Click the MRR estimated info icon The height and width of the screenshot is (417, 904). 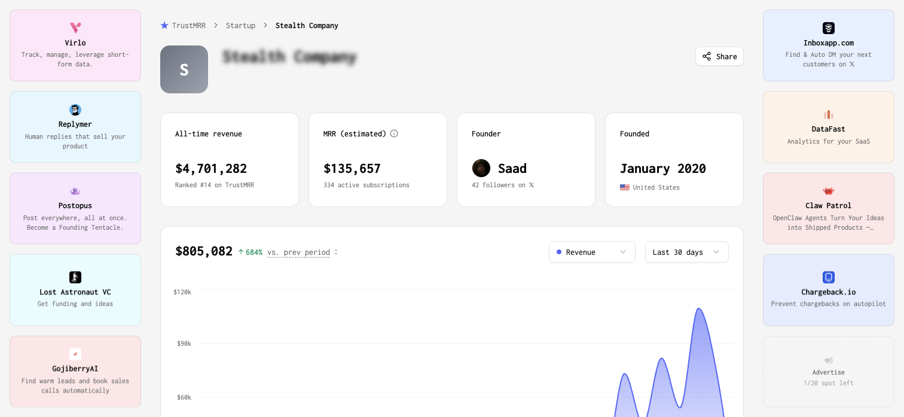(x=394, y=133)
